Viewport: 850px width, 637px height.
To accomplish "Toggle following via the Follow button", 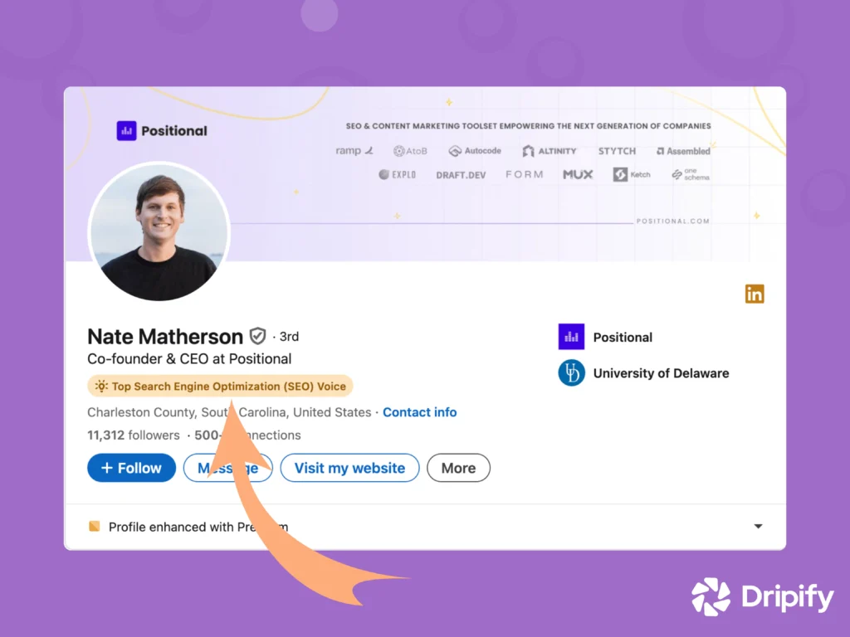I will pos(130,467).
